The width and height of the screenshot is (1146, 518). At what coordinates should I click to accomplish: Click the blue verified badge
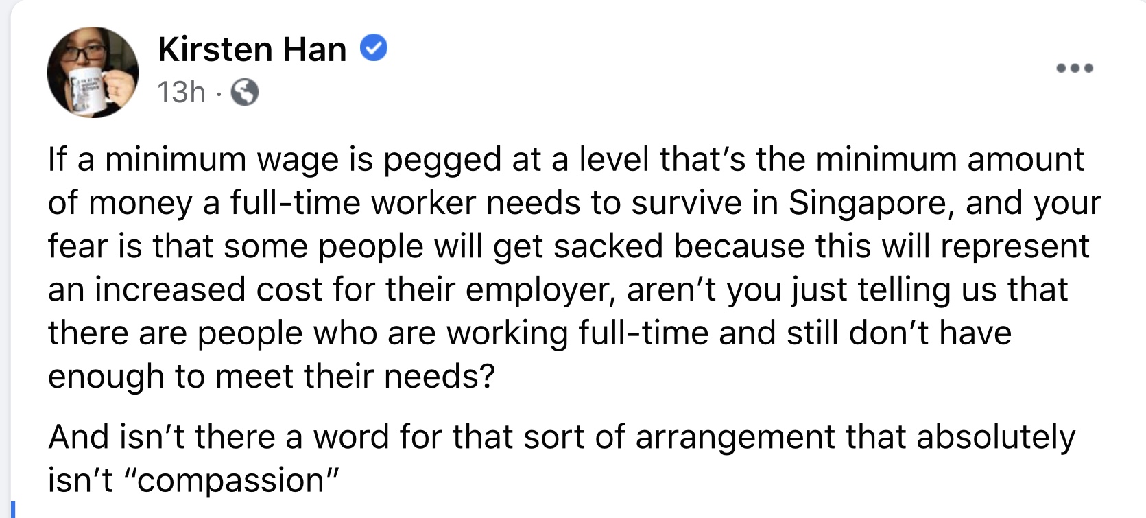tap(374, 49)
